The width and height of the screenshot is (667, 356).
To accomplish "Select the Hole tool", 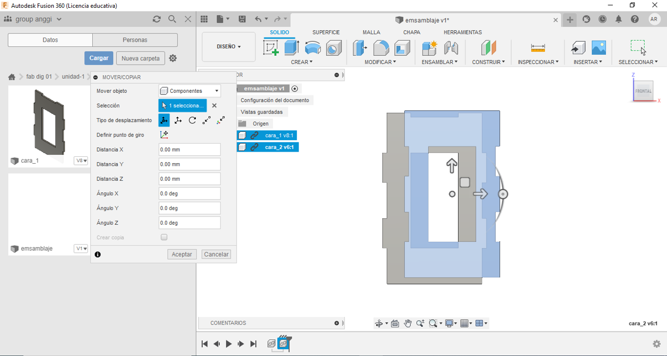I will click(333, 48).
